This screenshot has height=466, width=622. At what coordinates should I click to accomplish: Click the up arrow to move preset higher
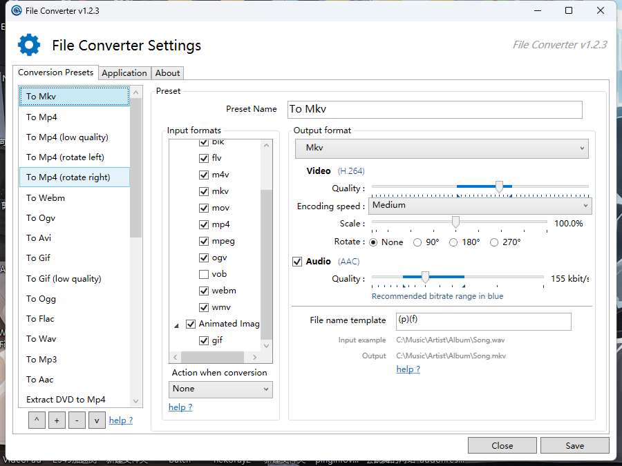pos(36,420)
